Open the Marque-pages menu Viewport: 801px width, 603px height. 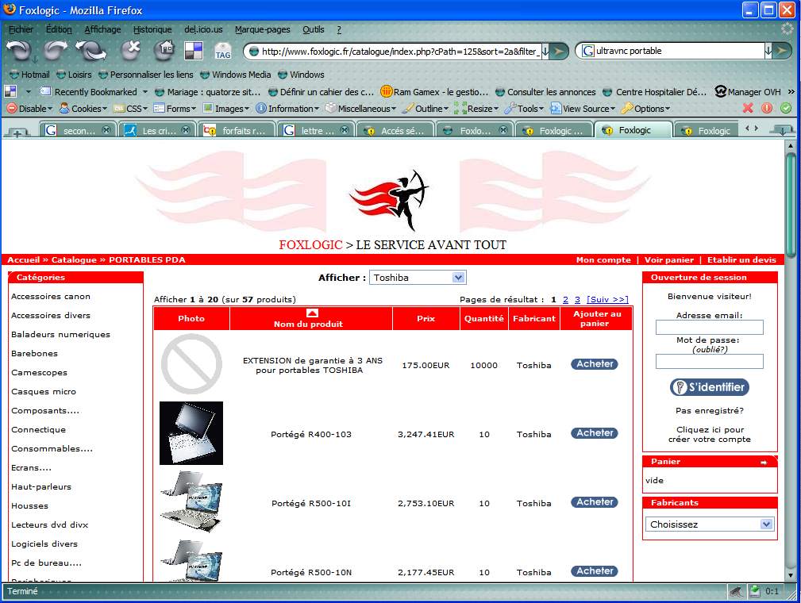[262, 29]
